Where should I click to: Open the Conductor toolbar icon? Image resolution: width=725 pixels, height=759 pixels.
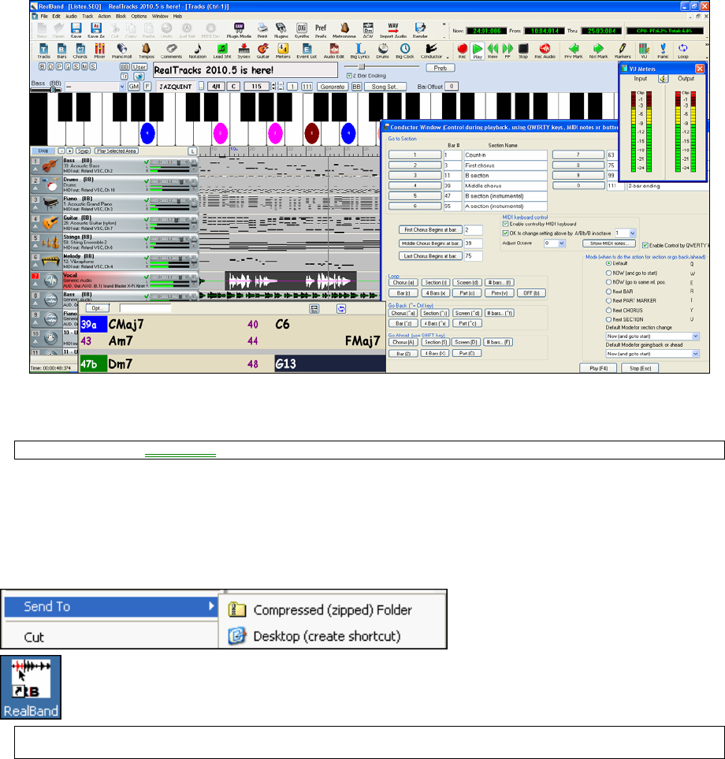click(431, 50)
